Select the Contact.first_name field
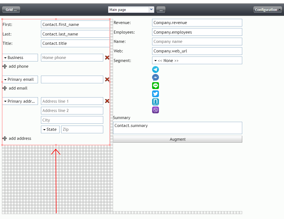This screenshot has width=284, height=219. pyautogui.click(x=75, y=25)
